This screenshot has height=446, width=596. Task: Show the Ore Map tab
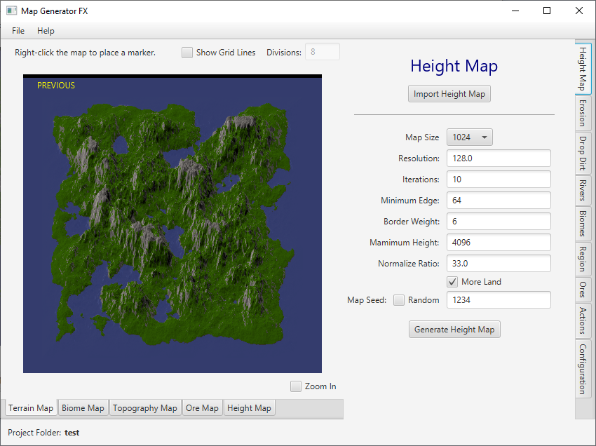click(x=202, y=408)
